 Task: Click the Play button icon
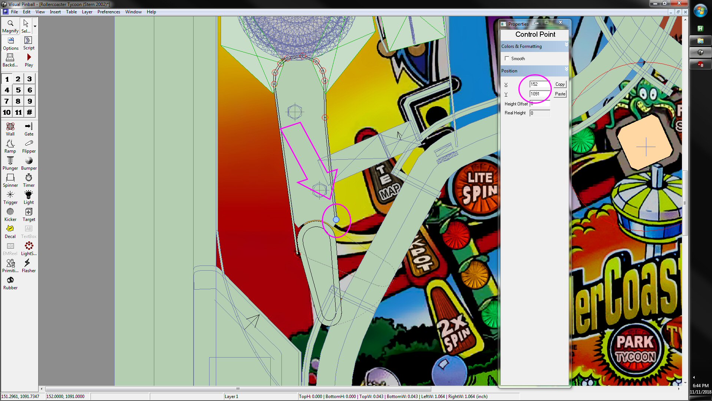29,58
